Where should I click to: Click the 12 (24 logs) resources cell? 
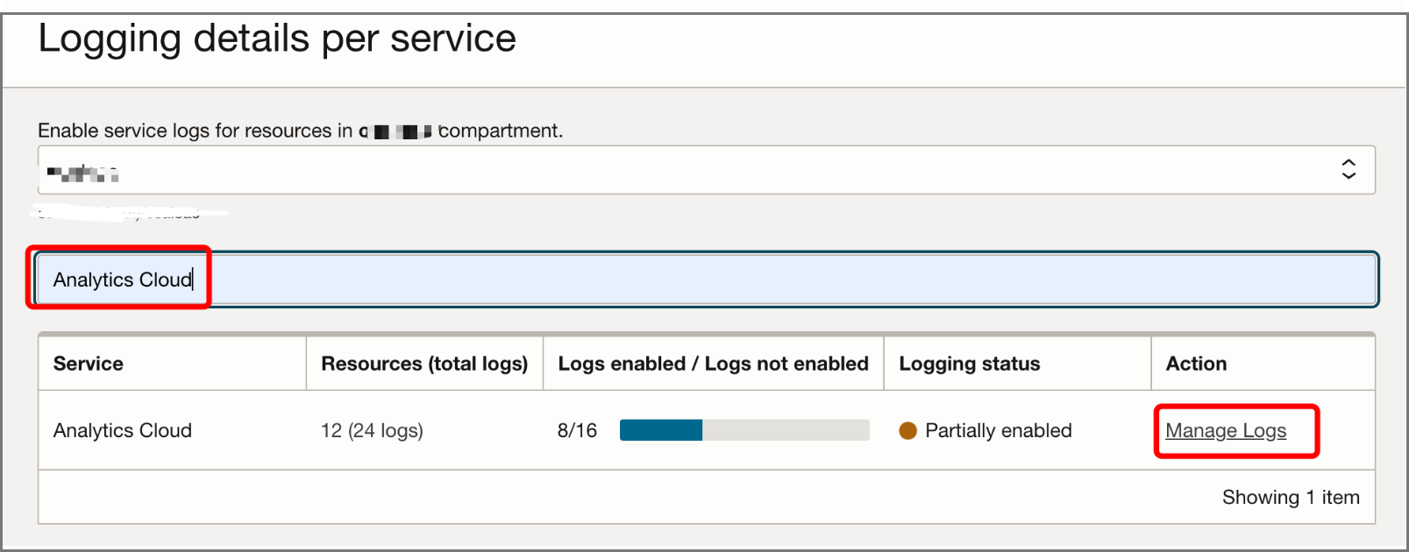(372, 430)
